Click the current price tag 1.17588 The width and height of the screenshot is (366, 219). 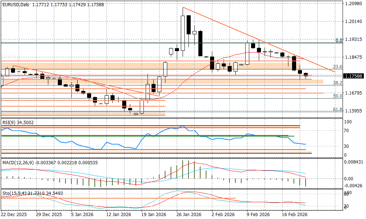353,76
